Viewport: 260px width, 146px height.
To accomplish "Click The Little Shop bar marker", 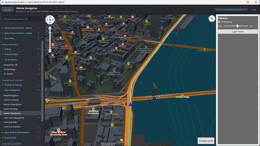I will coord(111,112).
